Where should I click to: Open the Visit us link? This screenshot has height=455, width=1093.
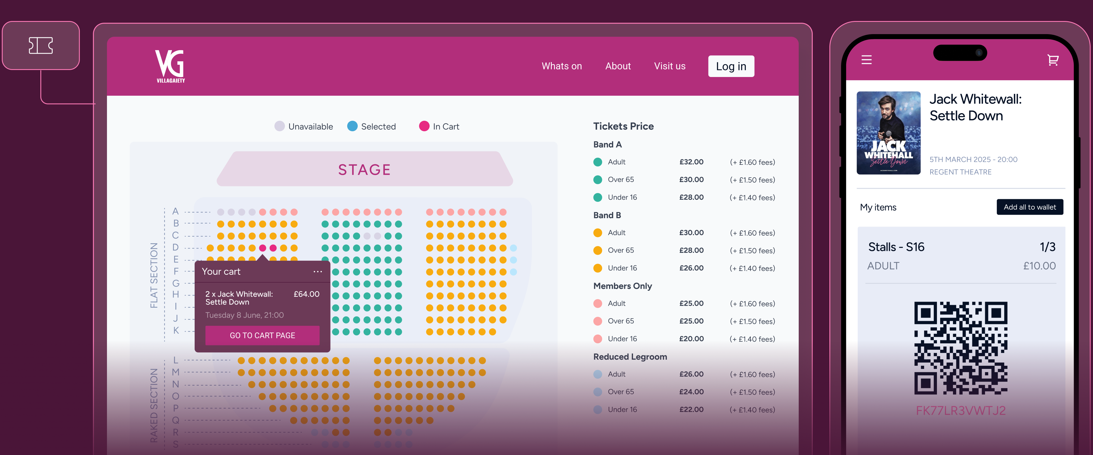click(670, 66)
